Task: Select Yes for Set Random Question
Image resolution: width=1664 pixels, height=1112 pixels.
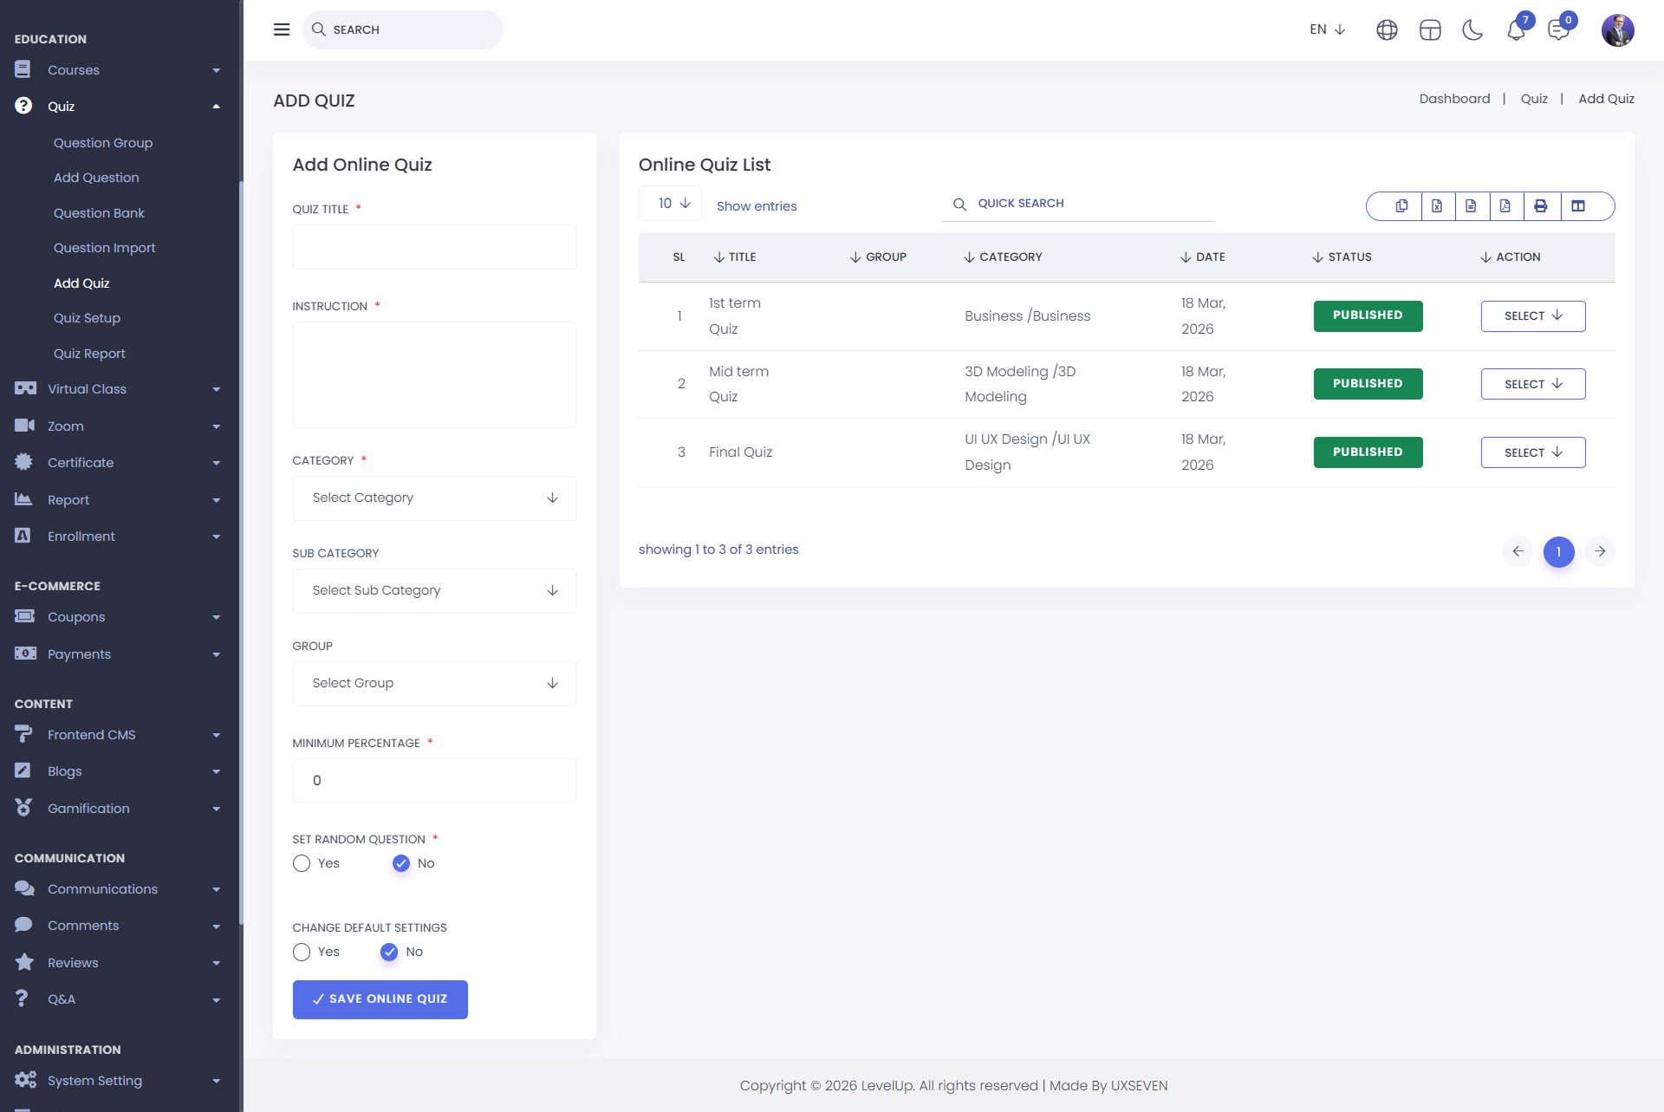Action: (302, 864)
